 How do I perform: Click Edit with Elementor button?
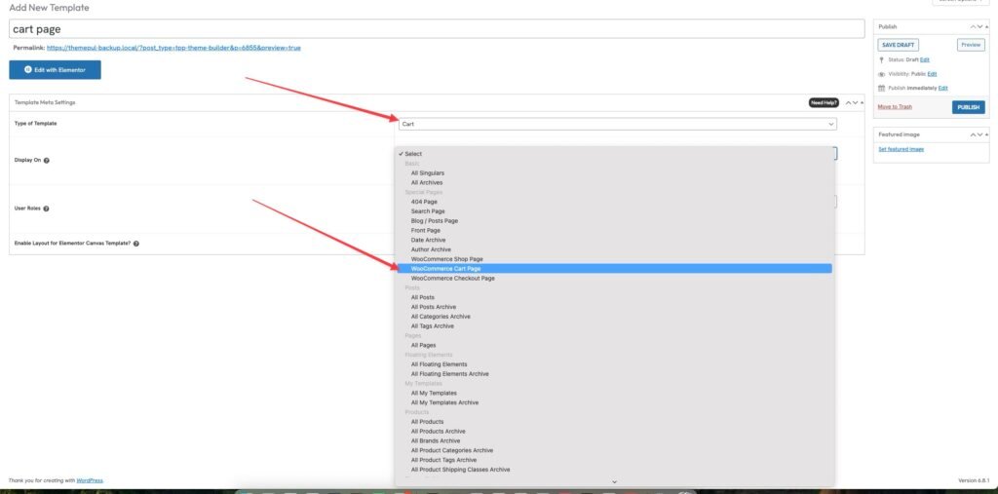click(55, 70)
